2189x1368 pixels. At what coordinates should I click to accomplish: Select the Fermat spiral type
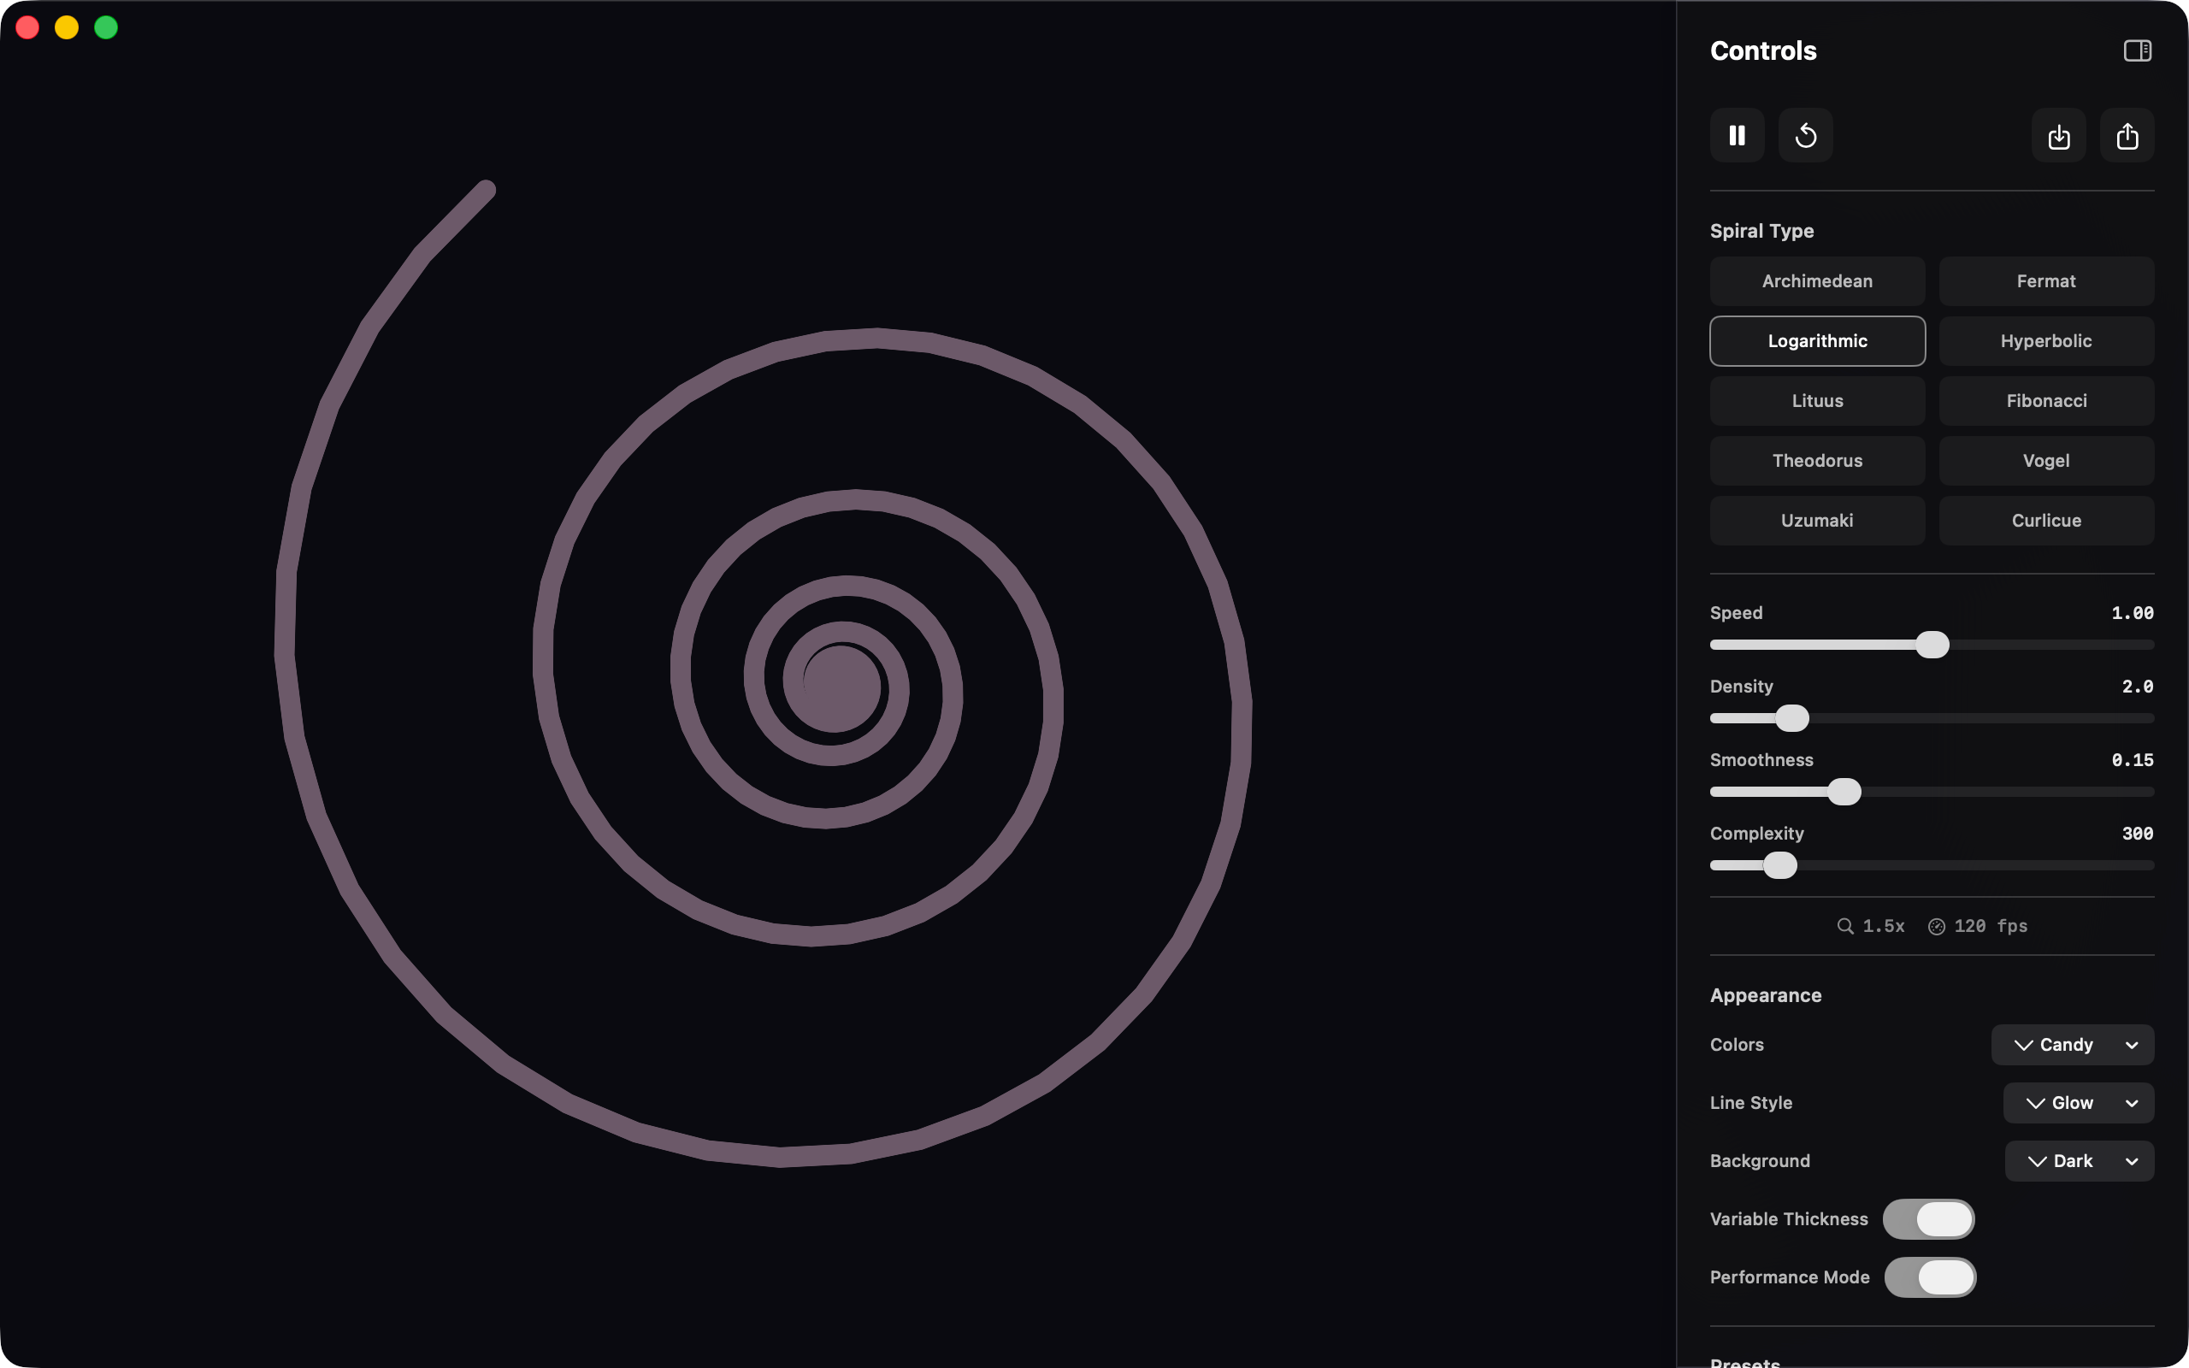tap(2046, 281)
